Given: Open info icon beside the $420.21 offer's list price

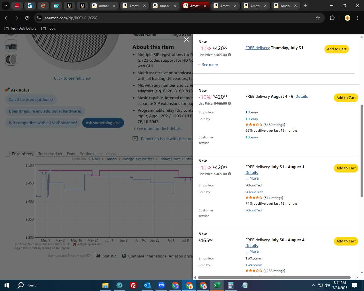Looking at the screenshot, I should (x=229, y=103).
